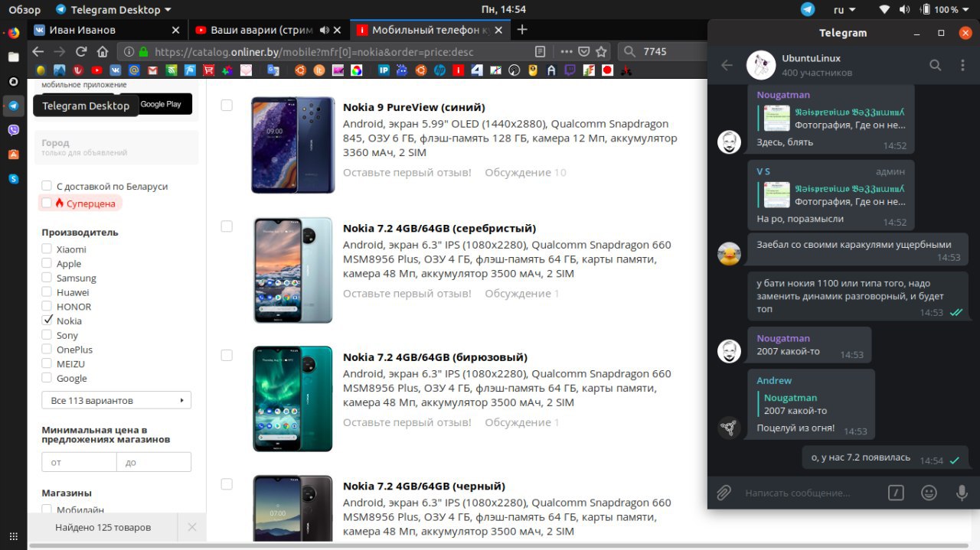
Task: Bookmark this page with the star
Action: point(602,52)
